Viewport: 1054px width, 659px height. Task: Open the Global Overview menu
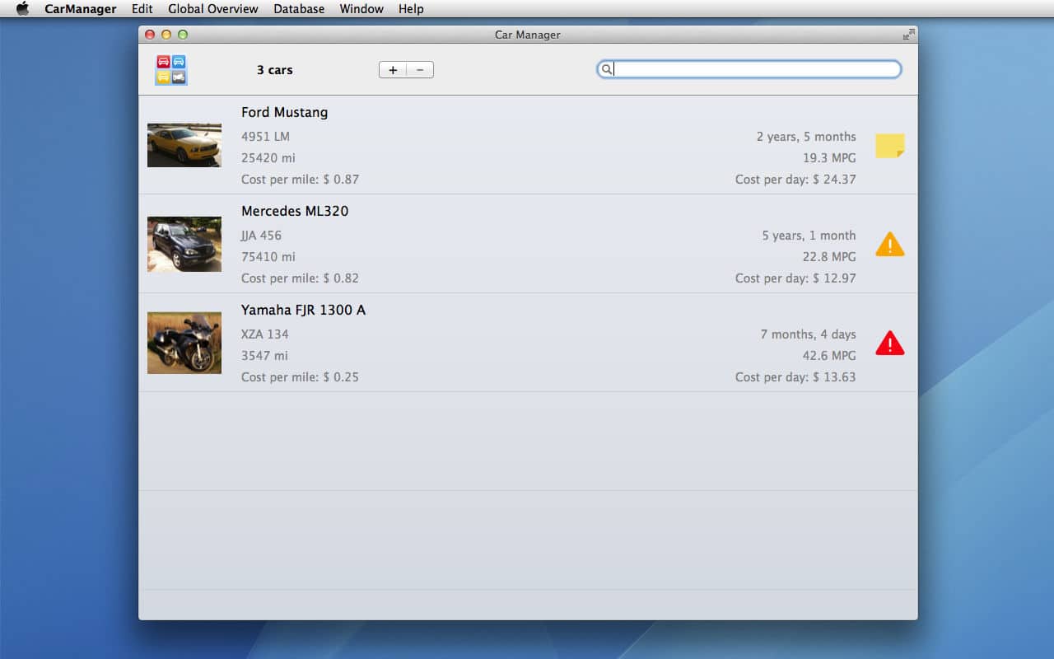pyautogui.click(x=213, y=9)
